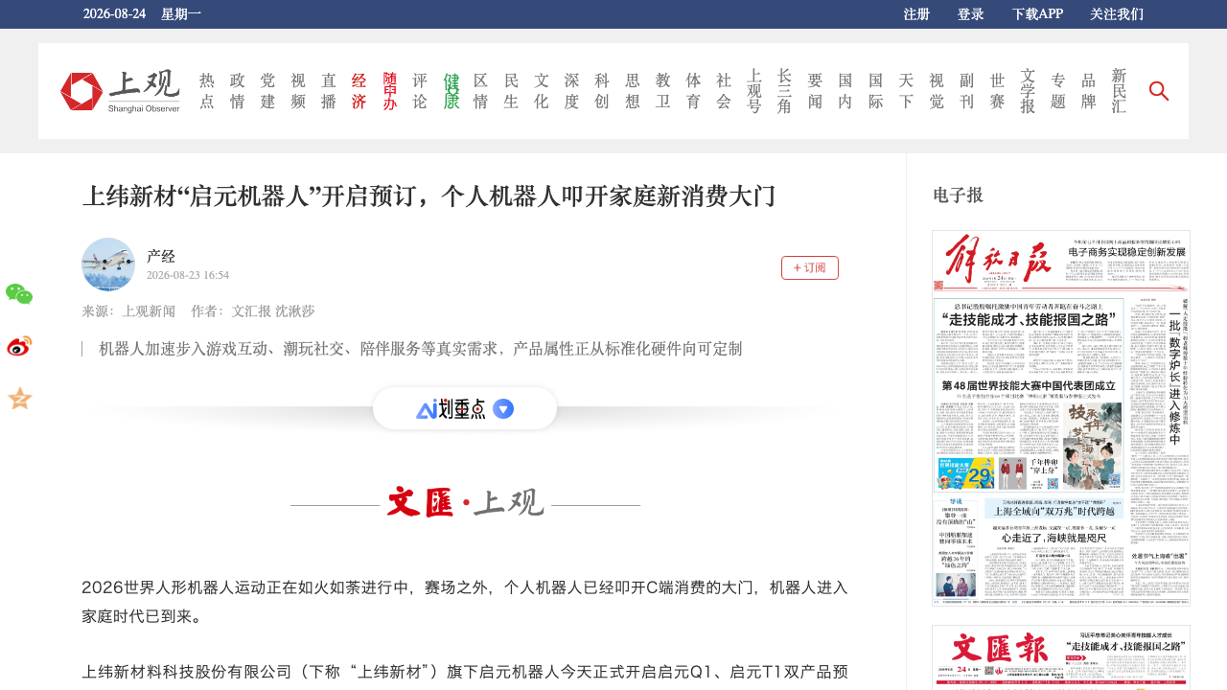
Task: Click the star favorite icon
Action: coord(19,398)
